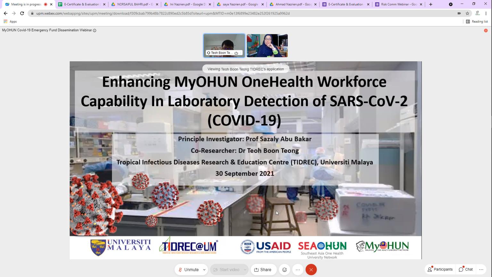This screenshot has height=277, width=492.
Task: Leave the meeting with red button
Action: coord(311,270)
